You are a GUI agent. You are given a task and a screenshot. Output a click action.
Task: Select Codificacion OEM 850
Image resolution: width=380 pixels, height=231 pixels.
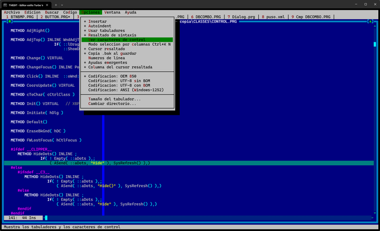[x=127, y=77]
